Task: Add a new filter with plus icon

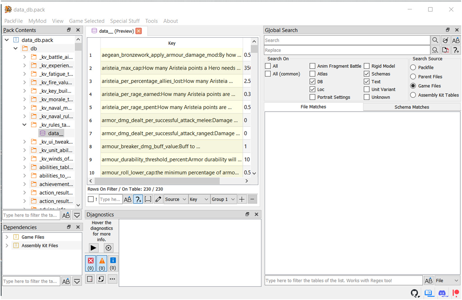Action: [242, 199]
